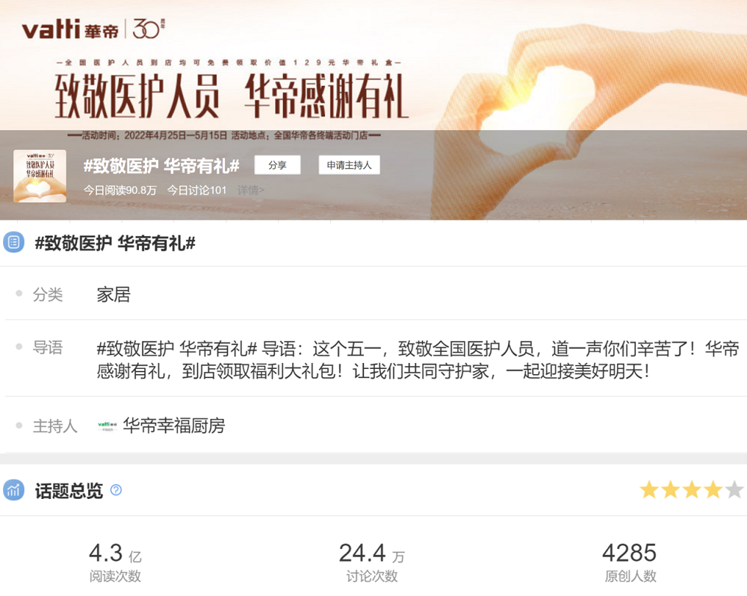Click the first gold rating star

(x=649, y=490)
